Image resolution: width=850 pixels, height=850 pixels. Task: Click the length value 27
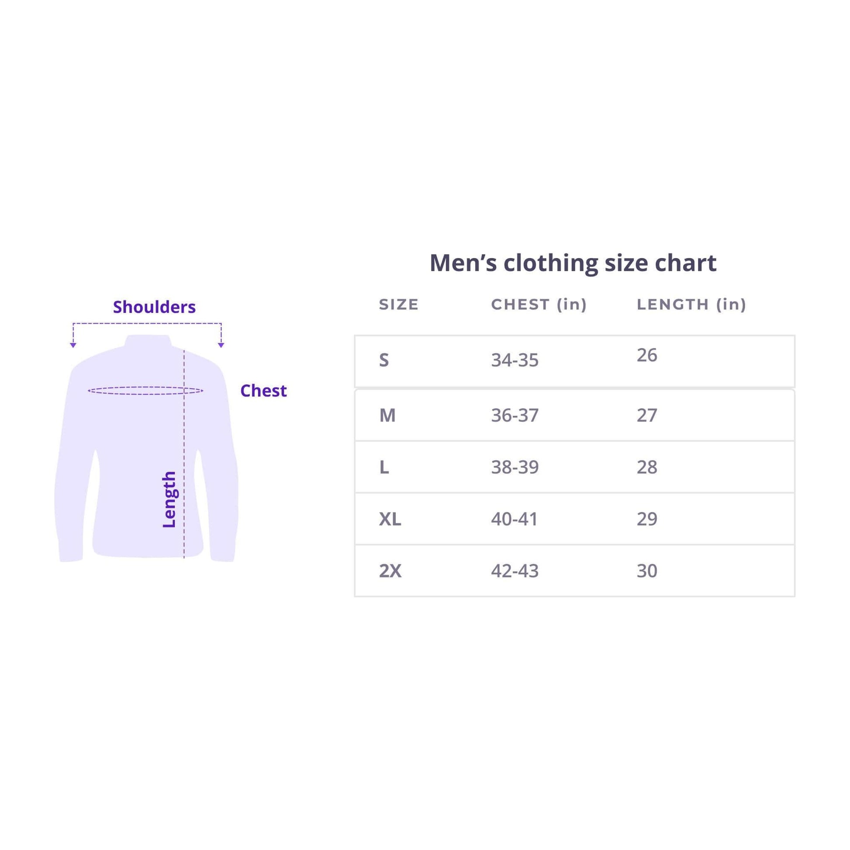click(647, 415)
